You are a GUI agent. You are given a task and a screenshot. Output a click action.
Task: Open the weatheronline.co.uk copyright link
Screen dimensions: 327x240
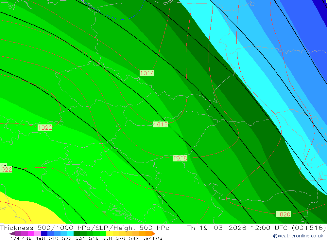click(x=298, y=236)
